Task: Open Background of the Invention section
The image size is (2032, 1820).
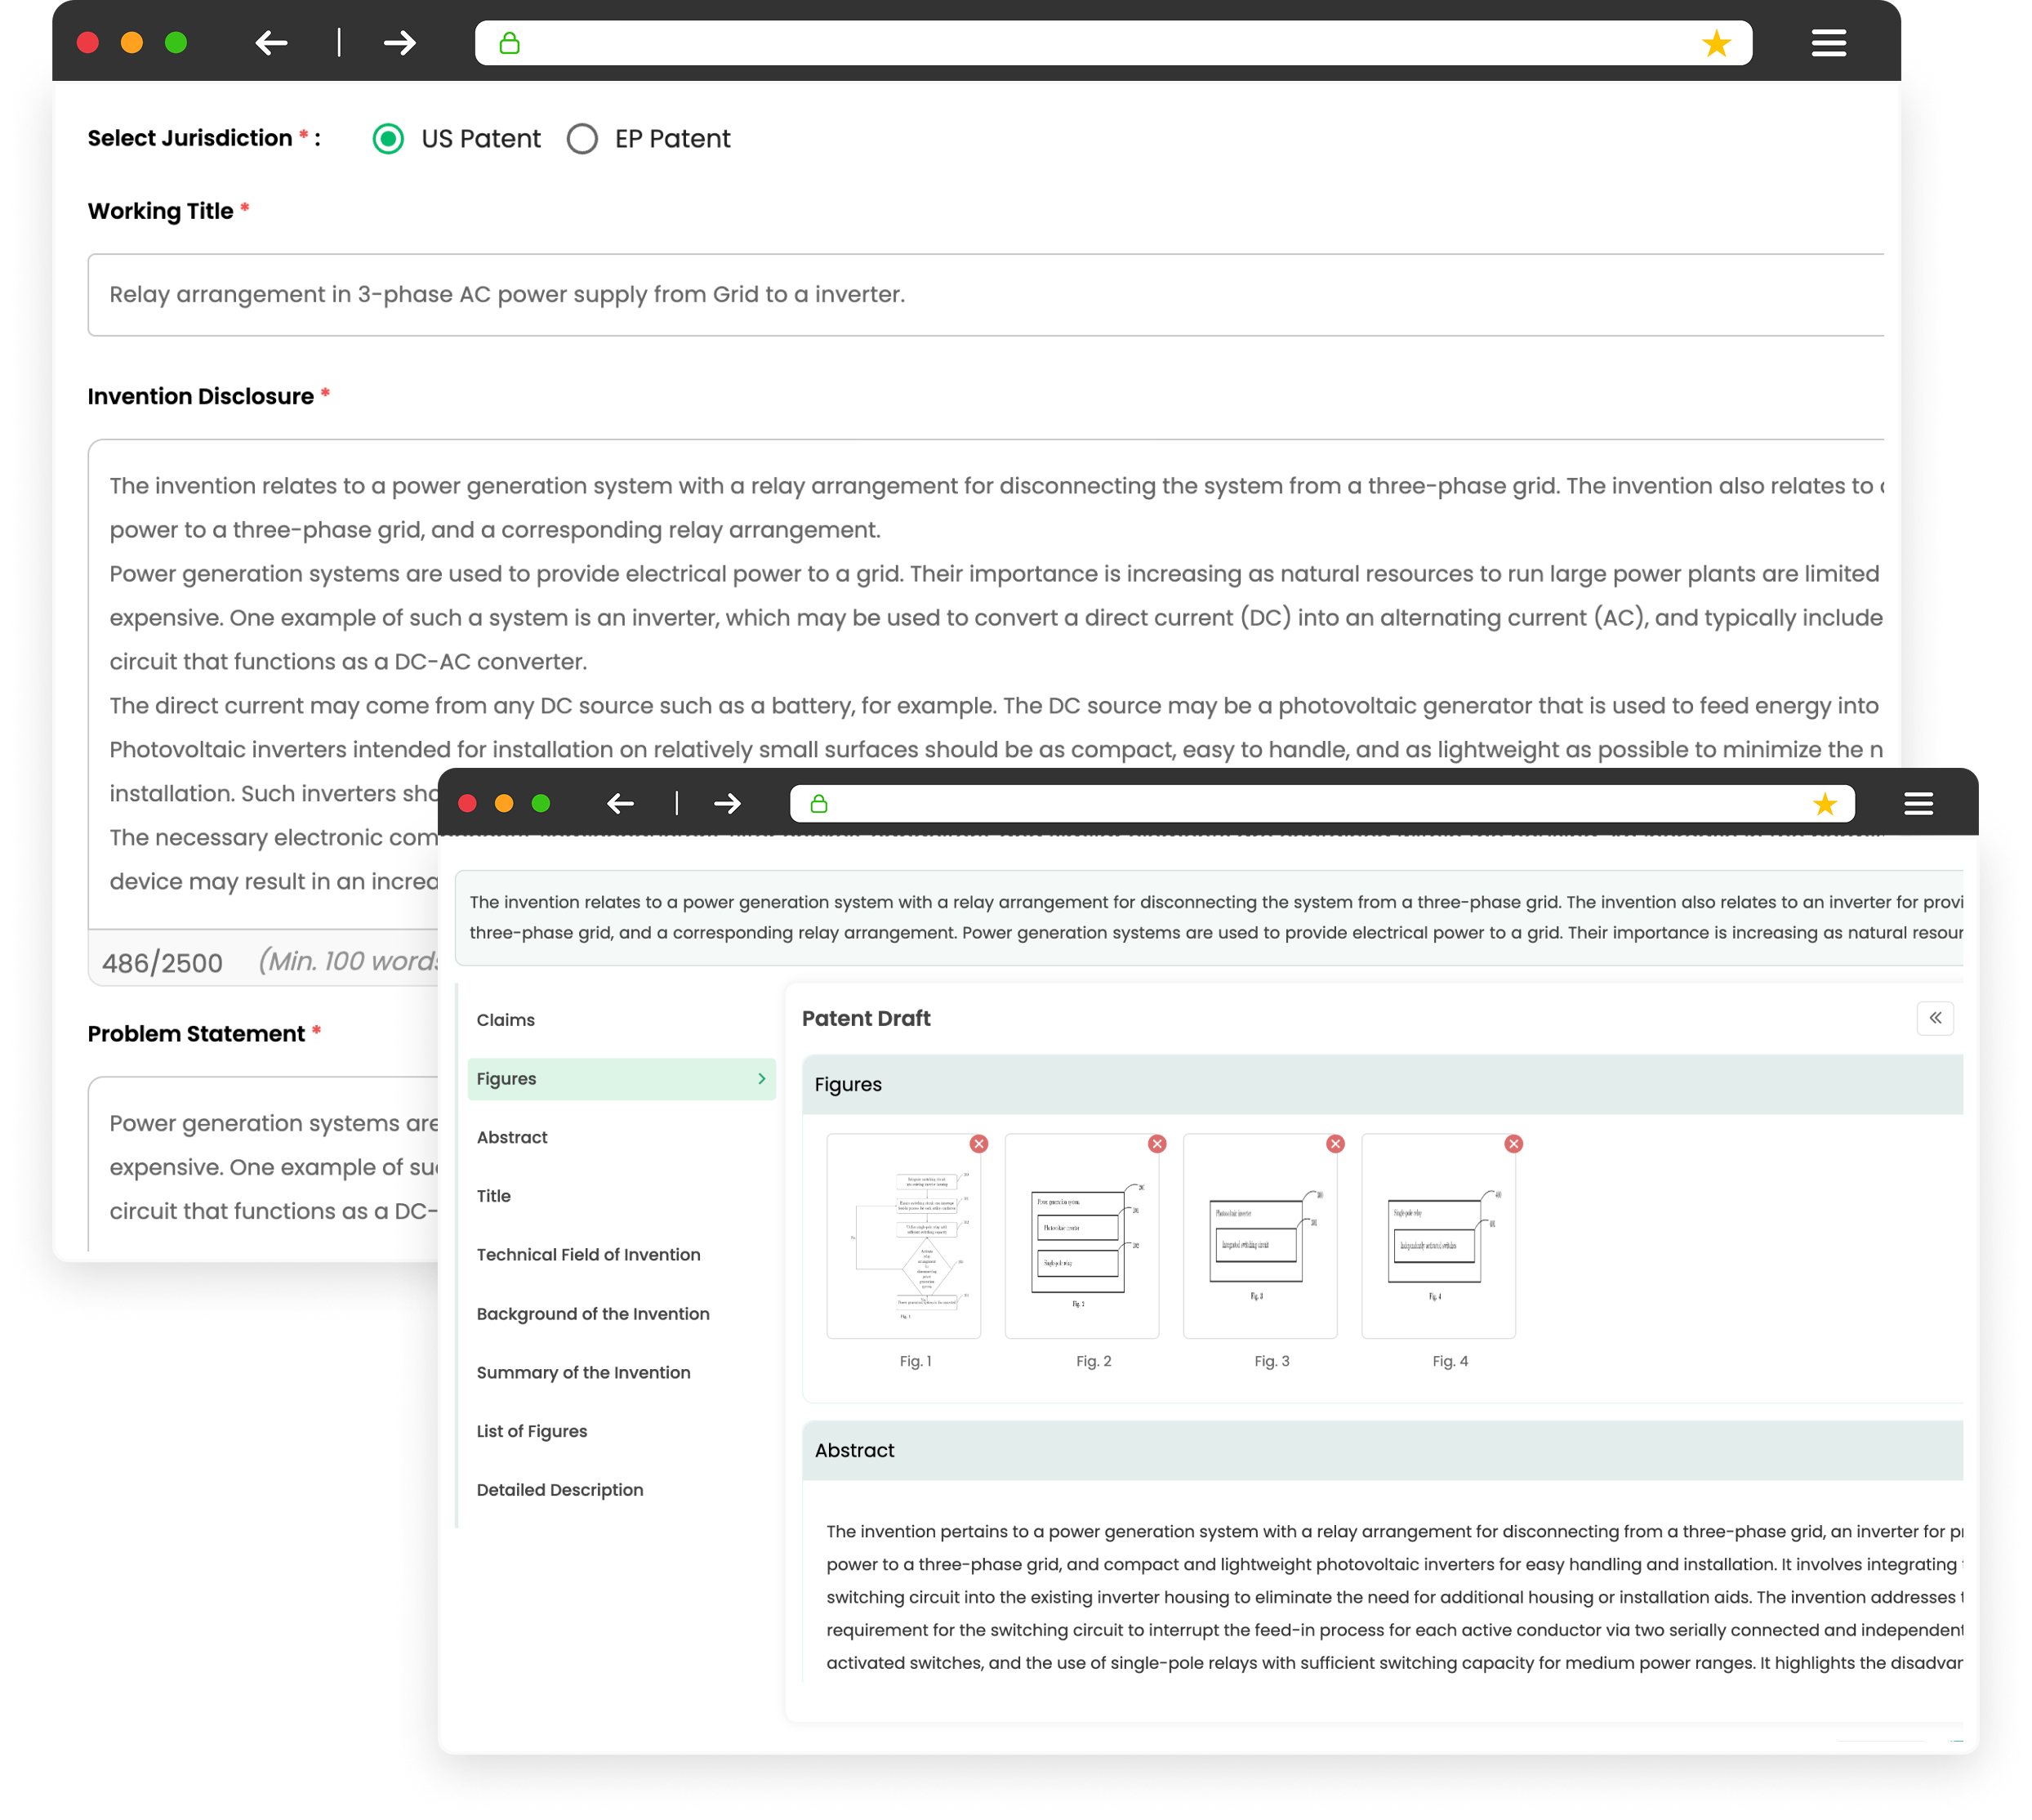Action: 593,1313
